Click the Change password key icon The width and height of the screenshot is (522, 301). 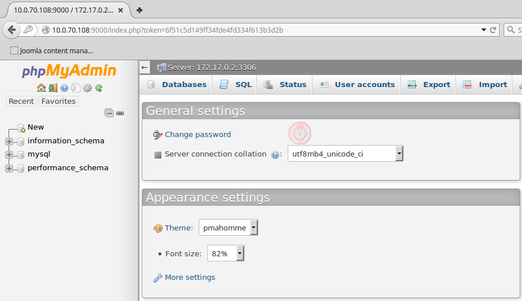click(x=157, y=135)
